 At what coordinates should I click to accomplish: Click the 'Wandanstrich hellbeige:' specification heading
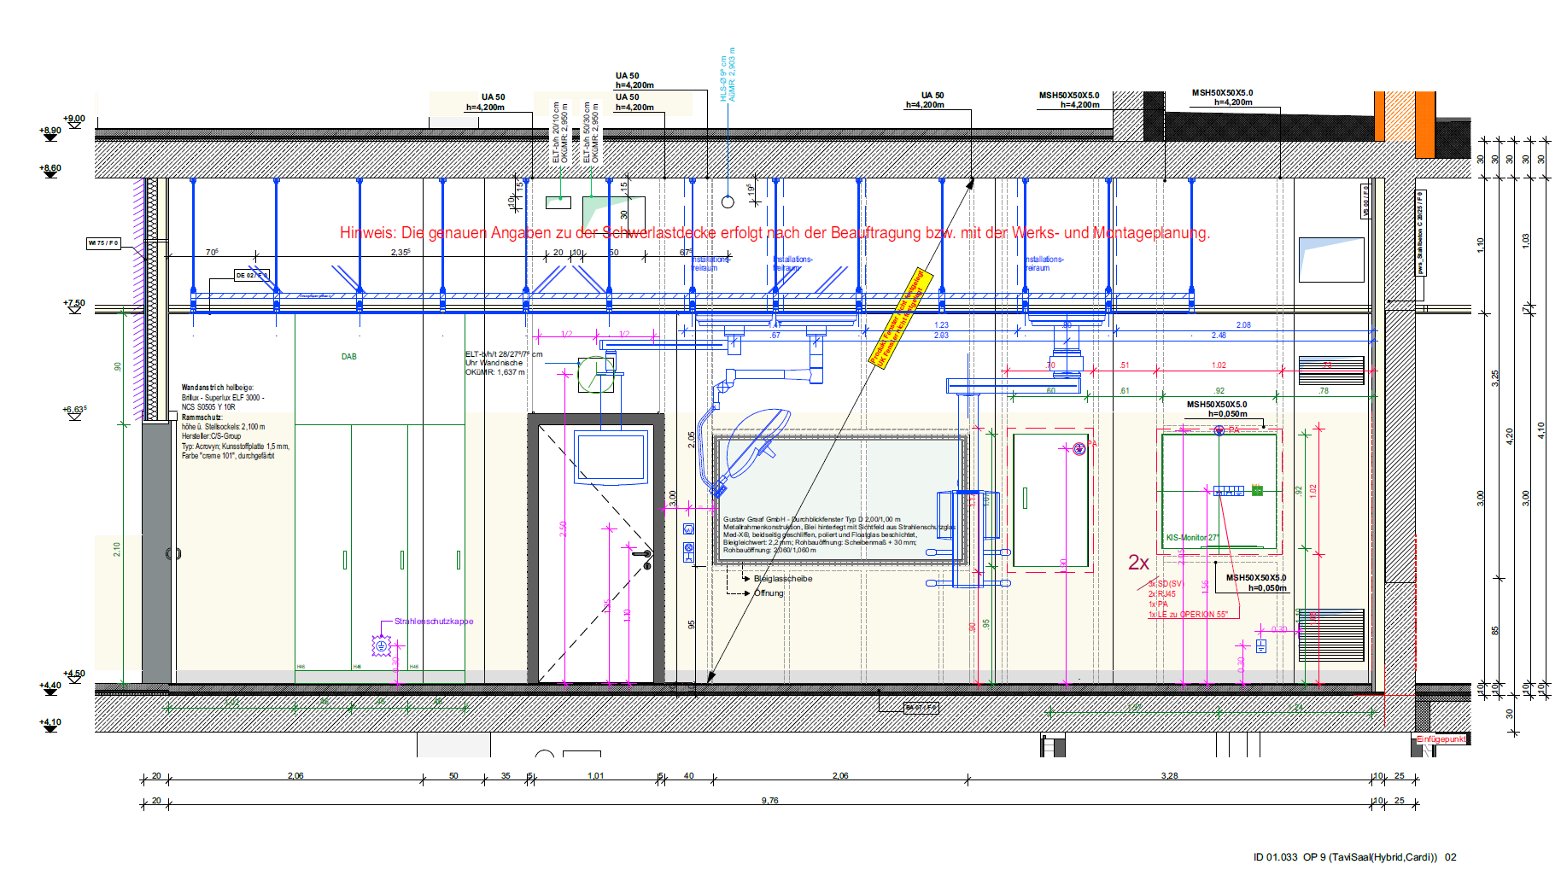point(217,388)
